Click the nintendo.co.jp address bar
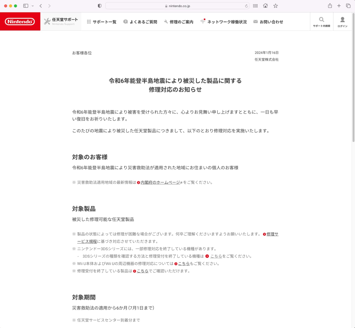This screenshot has width=355, height=328. (x=177, y=6)
